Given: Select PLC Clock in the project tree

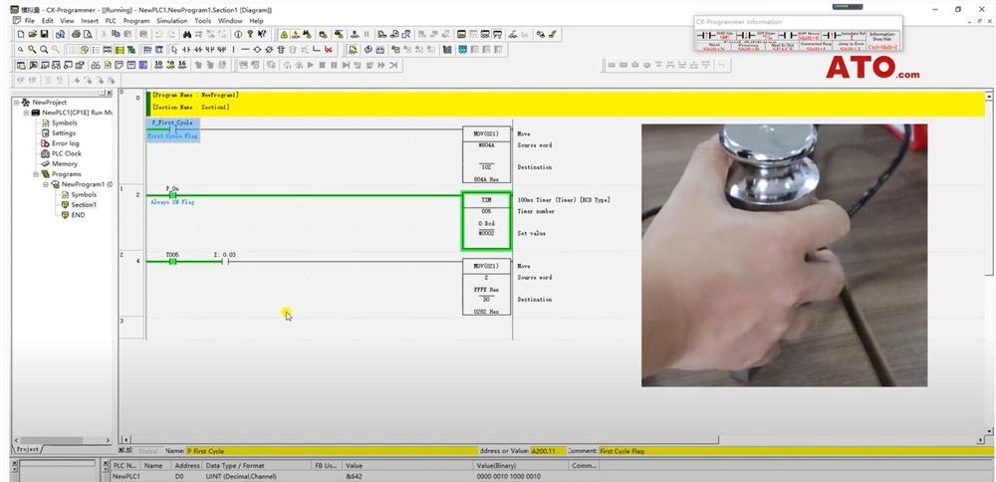Looking at the screenshot, I should coord(67,153).
